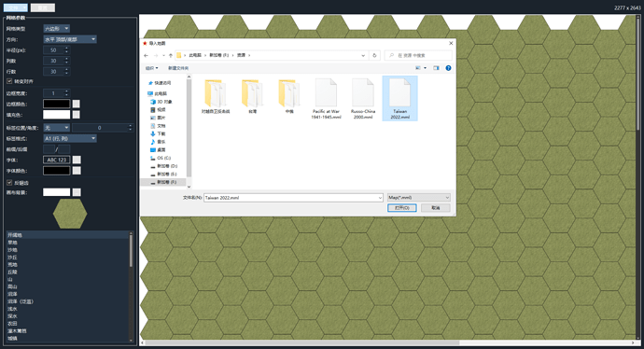Click the Open button in the file dialog

[401, 208]
